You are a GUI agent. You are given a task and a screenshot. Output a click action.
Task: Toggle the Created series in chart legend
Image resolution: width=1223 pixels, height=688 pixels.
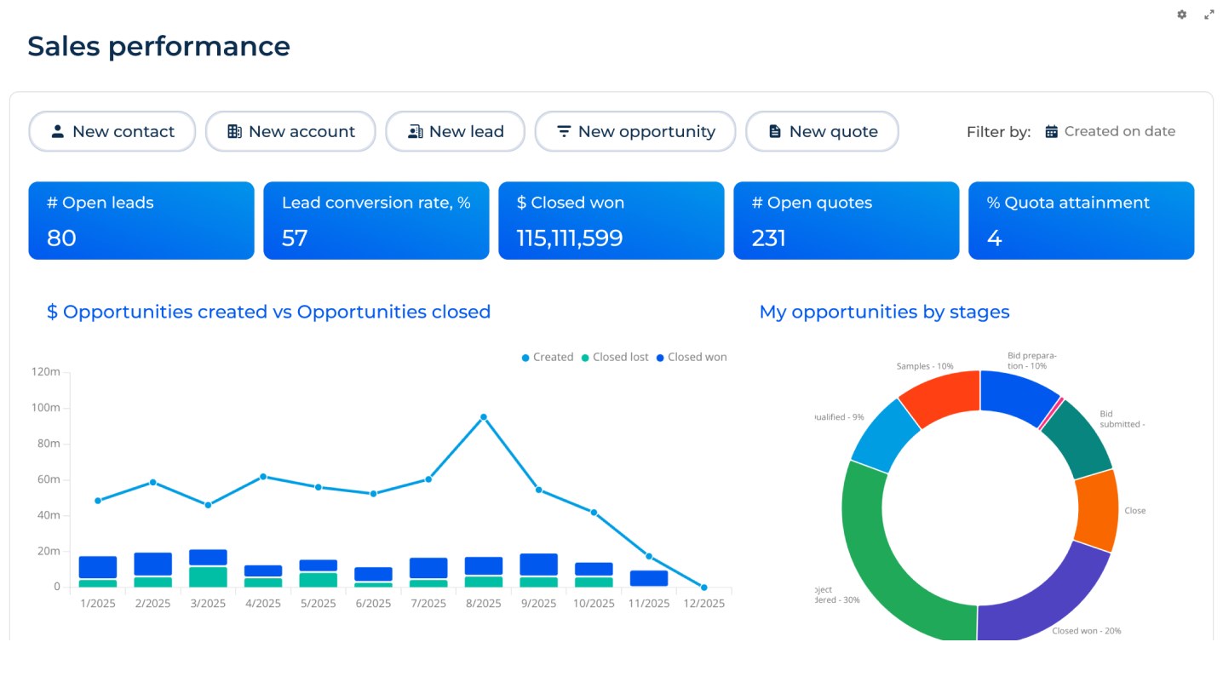(x=547, y=358)
